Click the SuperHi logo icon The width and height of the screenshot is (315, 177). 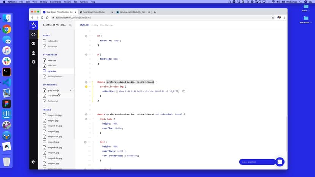click(33, 25)
